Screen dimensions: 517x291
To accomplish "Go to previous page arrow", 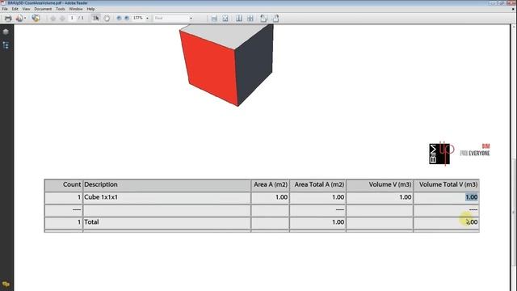I will click(x=53, y=19).
